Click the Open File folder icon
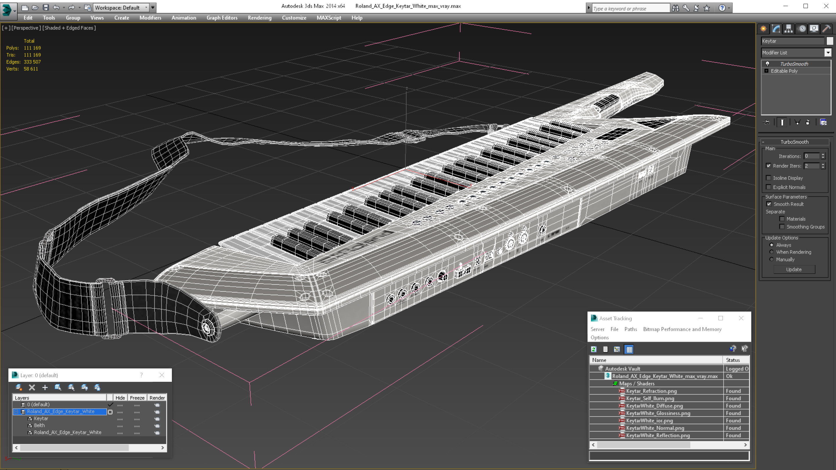The image size is (836, 470). (35, 8)
